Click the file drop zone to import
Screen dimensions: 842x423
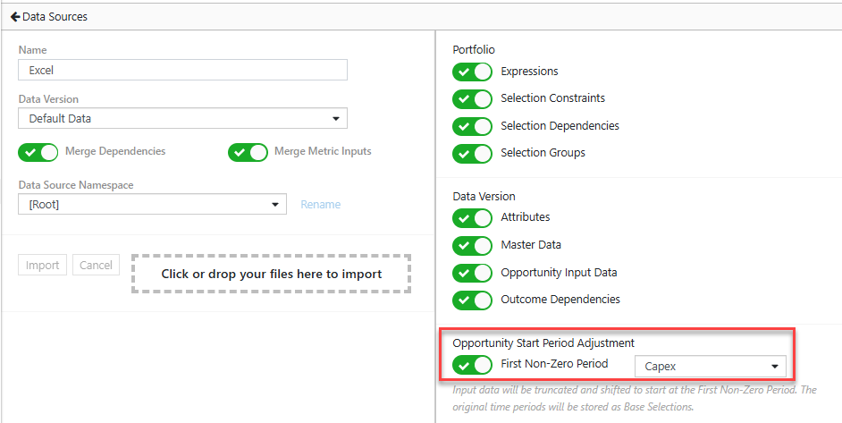tap(271, 275)
